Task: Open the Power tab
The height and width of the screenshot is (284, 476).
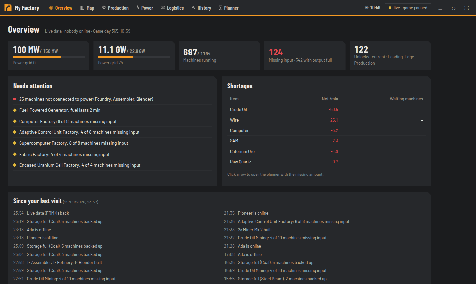Action: pos(145,8)
